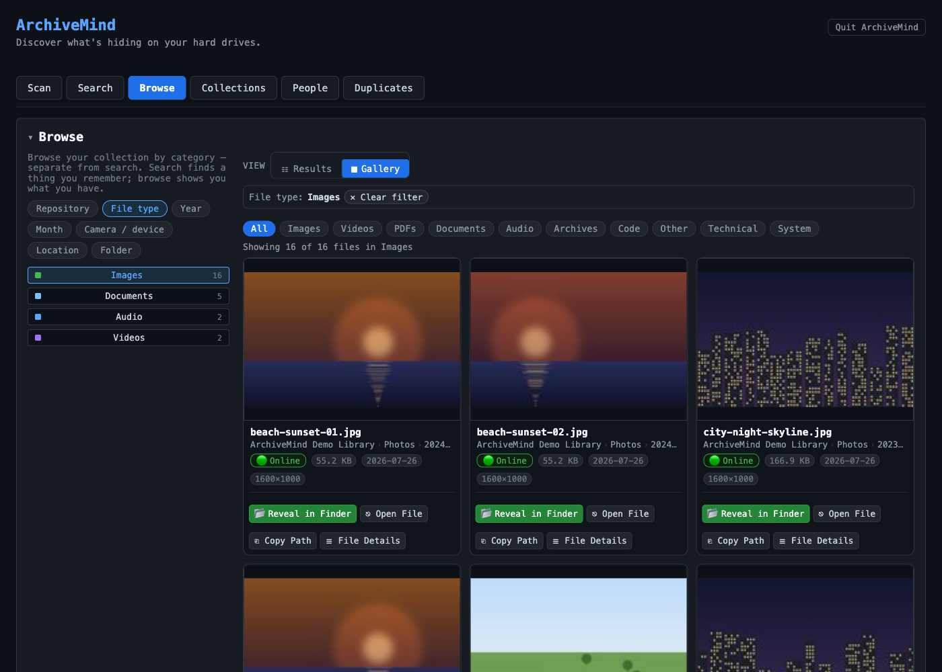Reveal beach-sunset-01.jpg in Finder
The height and width of the screenshot is (672, 942).
coord(303,514)
